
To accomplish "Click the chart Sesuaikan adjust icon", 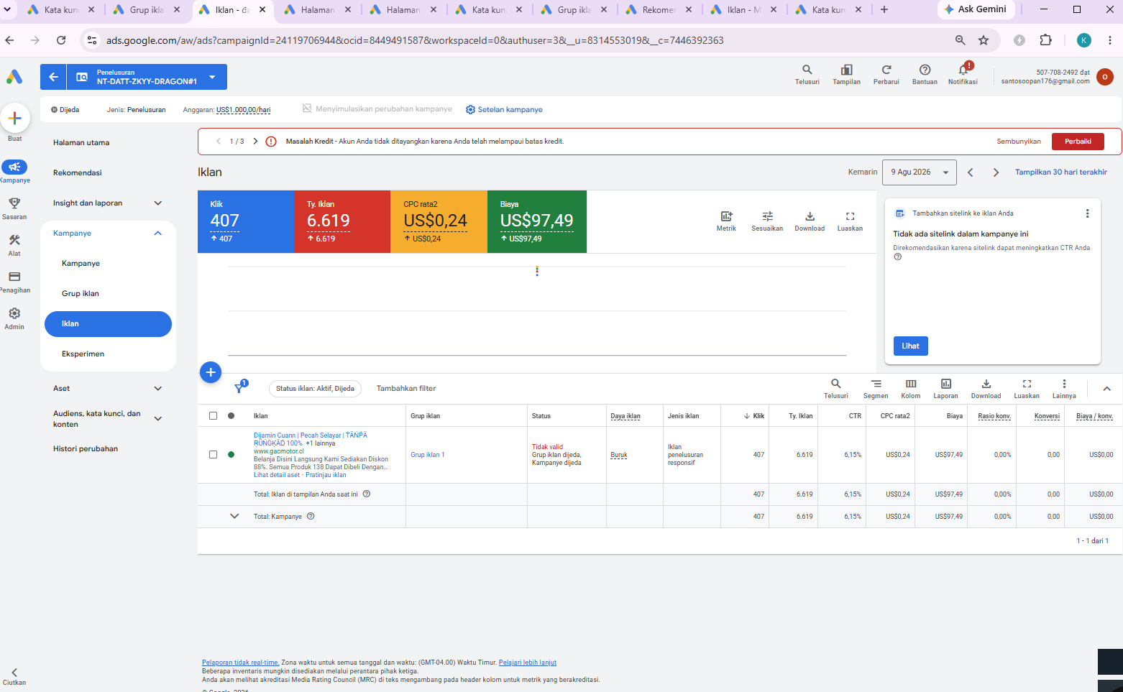I will (767, 216).
